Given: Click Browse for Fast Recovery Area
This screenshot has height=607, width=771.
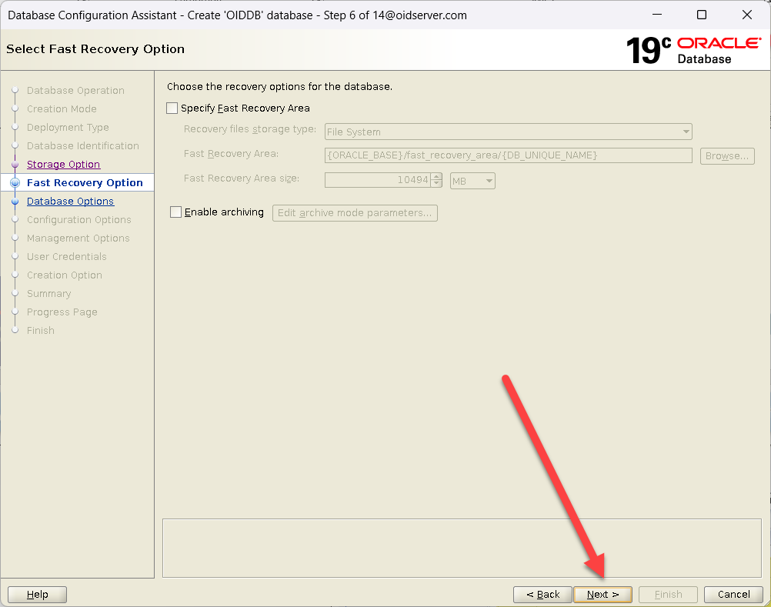Looking at the screenshot, I should 726,156.
